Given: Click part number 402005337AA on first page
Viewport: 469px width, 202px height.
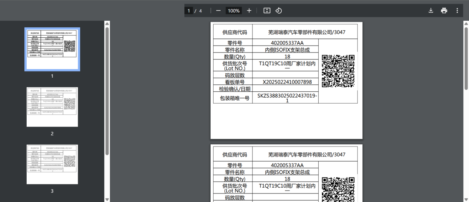Looking at the screenshot, I should pos(287,43).
